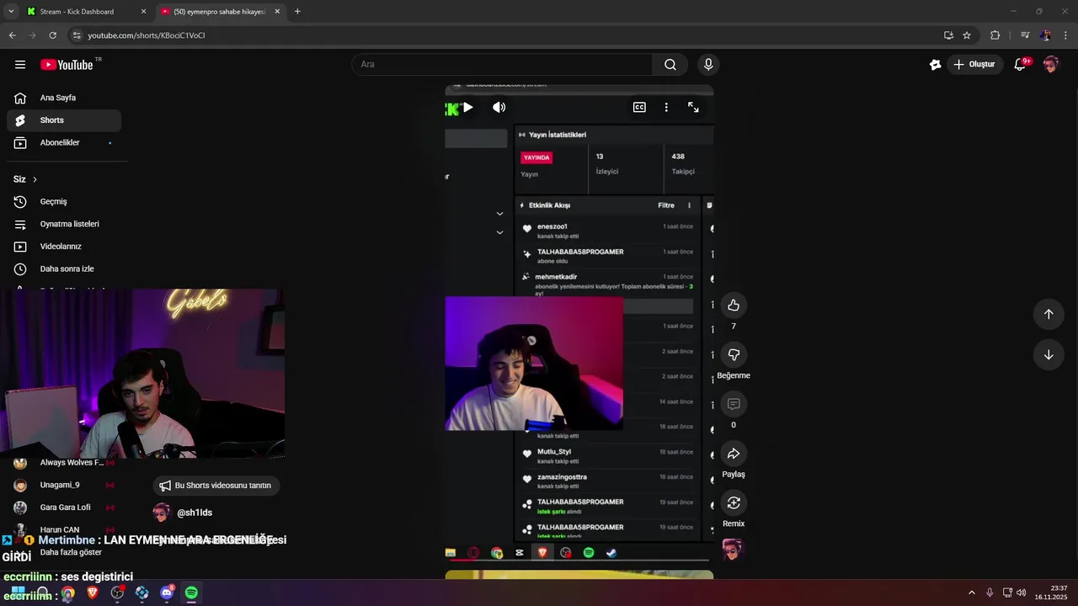Click the address bar URL

click(147, 35)
